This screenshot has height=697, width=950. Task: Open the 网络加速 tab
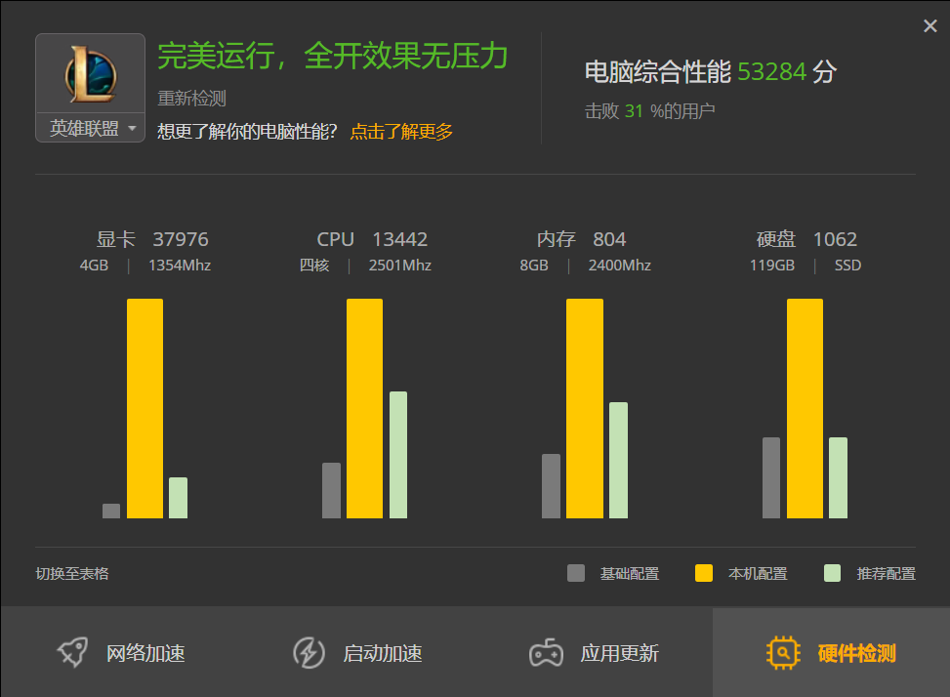pos(119,653)
